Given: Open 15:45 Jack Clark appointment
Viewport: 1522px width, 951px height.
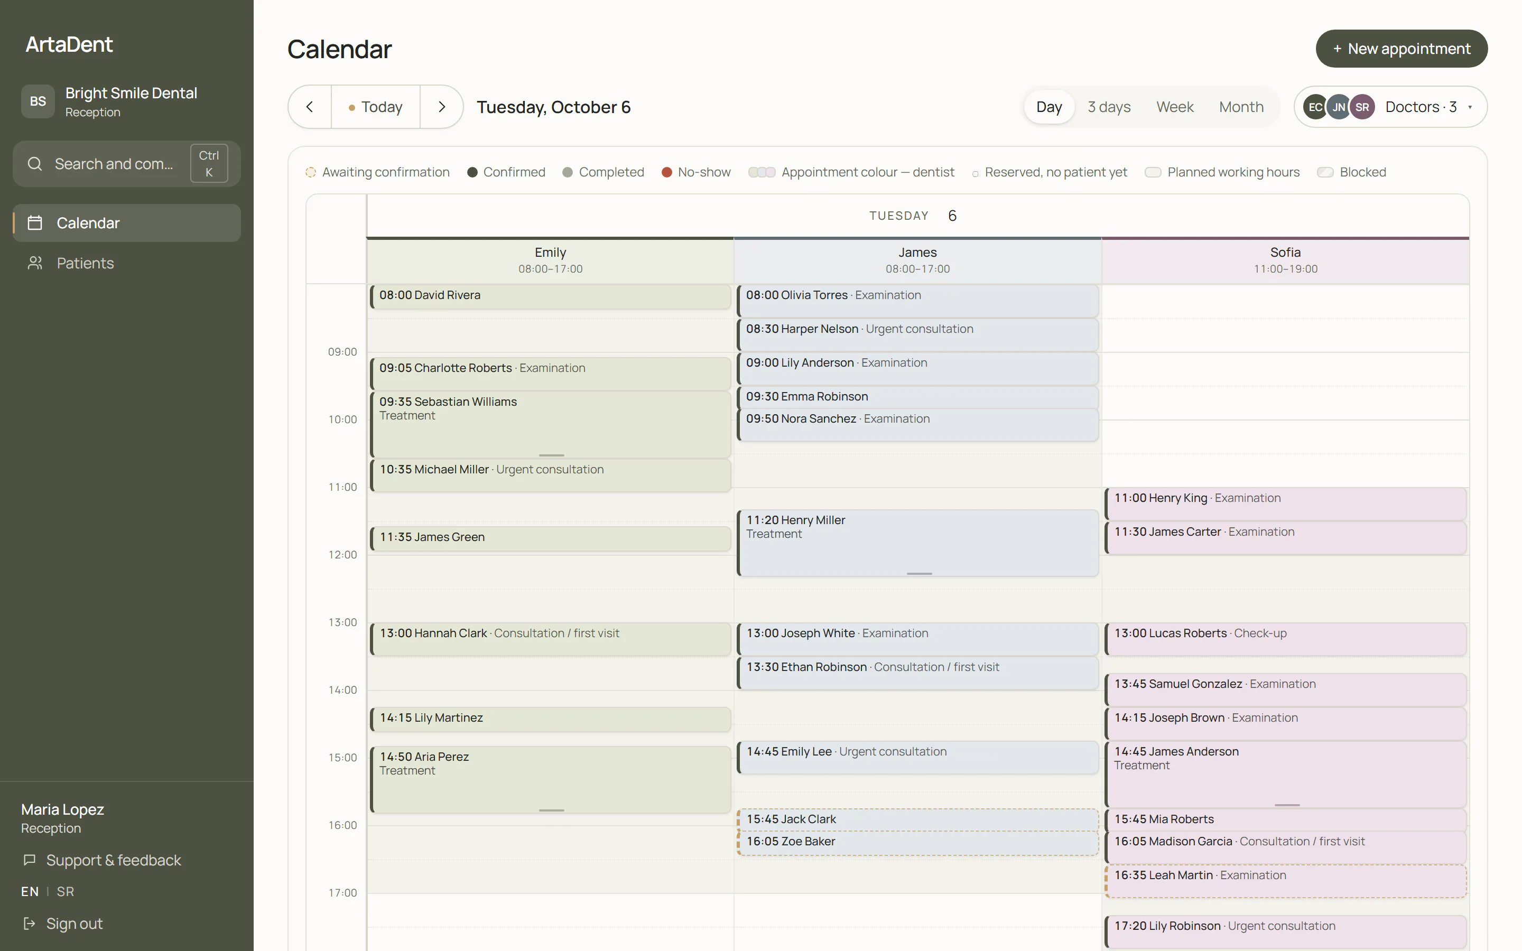Looking at the screenshot, I should point(917,819).
